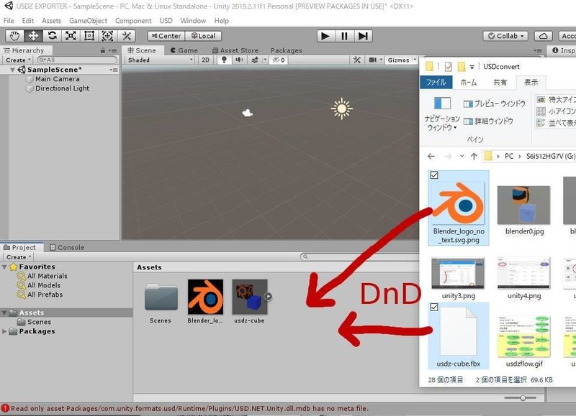The height and width of the screenshot is (416, 576).
Task: Select blender0.jpg in Explorer window
Action: (524, 210)
